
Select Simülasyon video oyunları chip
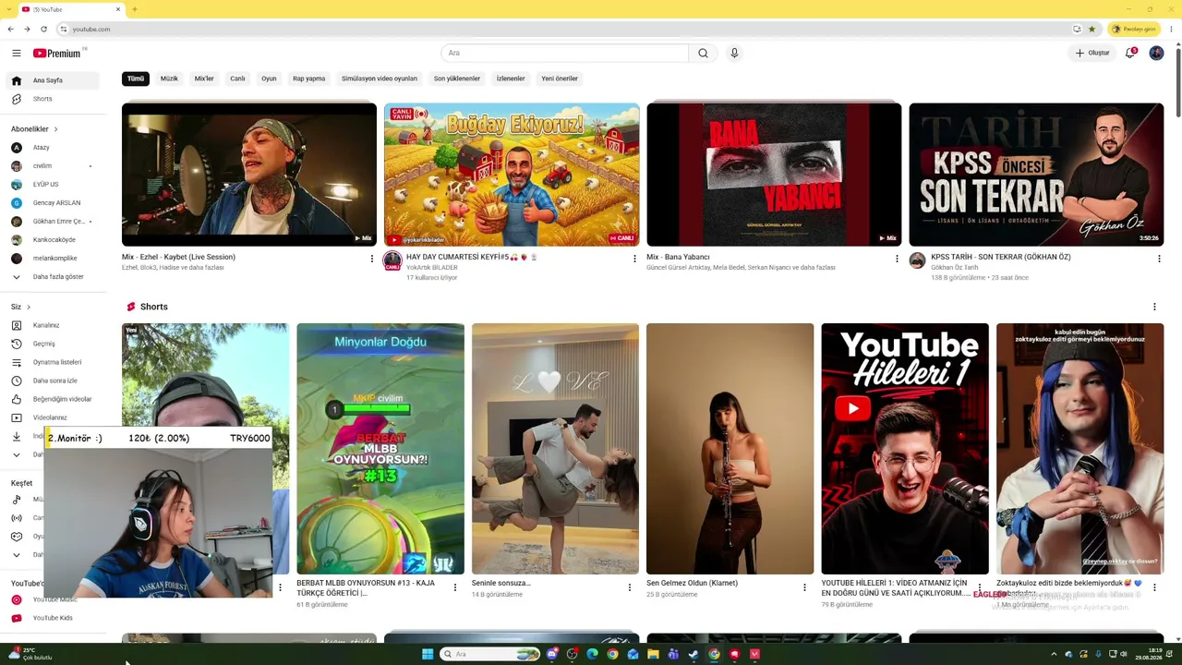pyautogui.click(x=380, y=79)
